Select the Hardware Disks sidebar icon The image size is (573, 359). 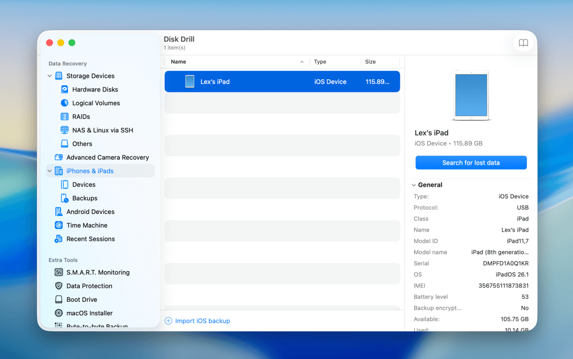(x=64, y=89)
